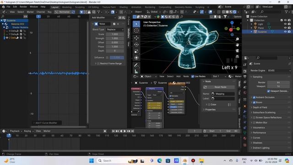293x165 pixels.
Task: Open the Render menu
Action: [23, 7]
